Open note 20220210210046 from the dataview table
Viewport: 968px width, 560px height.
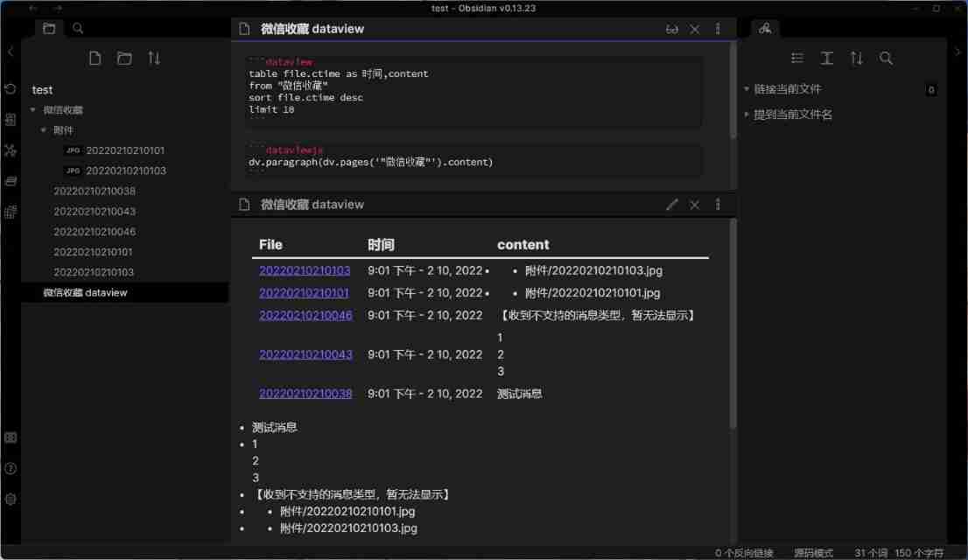tap(305, 315)
